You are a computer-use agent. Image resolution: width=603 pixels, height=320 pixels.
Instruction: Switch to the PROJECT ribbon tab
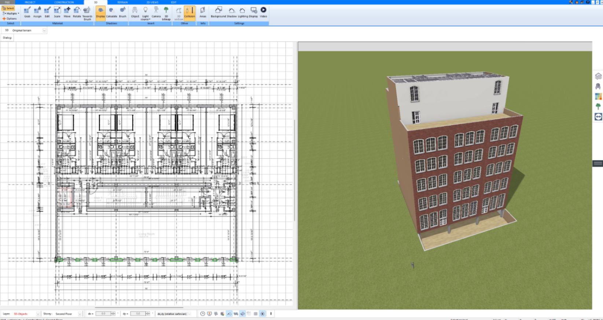pos(30,2)
